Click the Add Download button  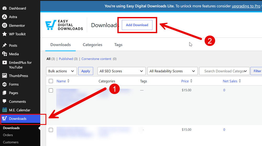137,25
